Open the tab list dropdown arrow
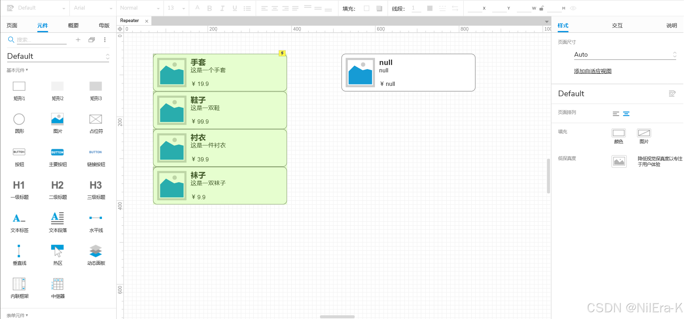 547,22
